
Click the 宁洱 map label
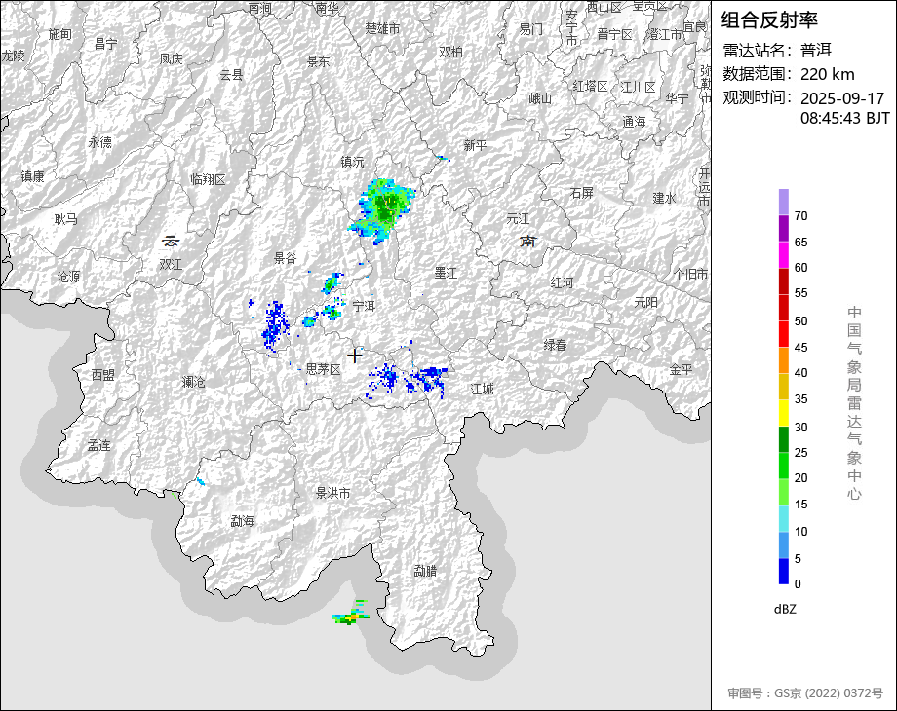364,307
